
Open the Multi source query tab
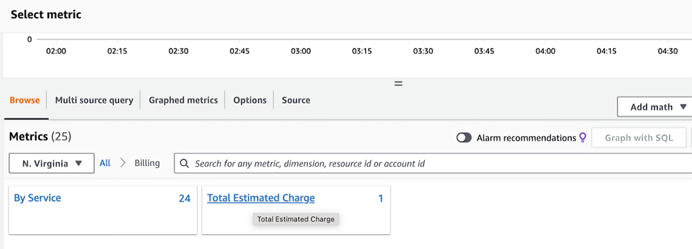94,100
